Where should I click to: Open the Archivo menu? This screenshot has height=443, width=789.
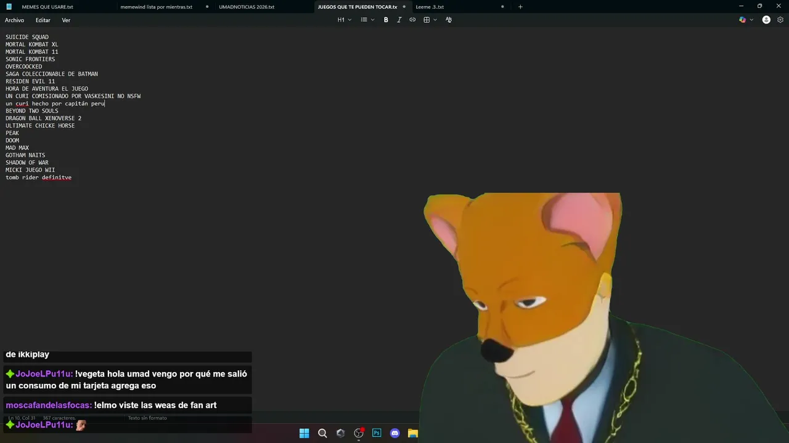[15, 20]
